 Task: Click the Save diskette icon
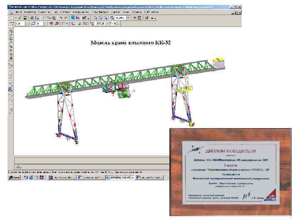pos(25,18)
